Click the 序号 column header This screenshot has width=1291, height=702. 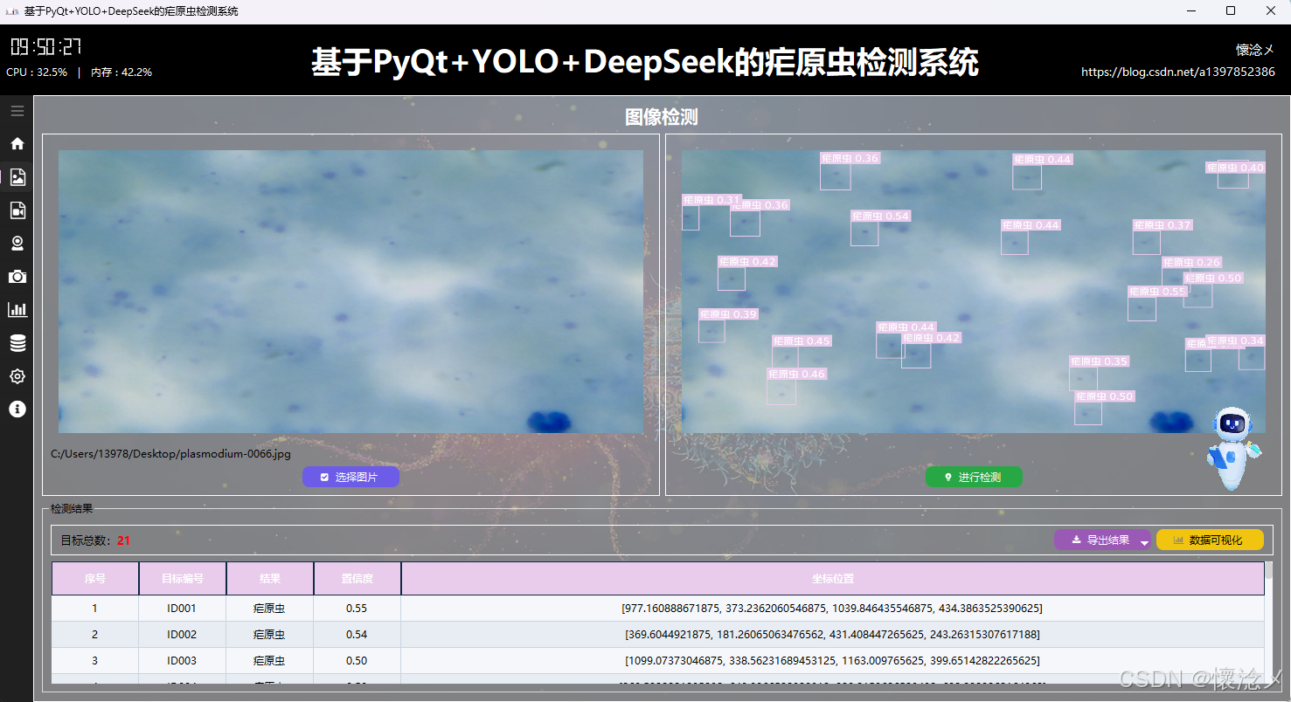95,579
